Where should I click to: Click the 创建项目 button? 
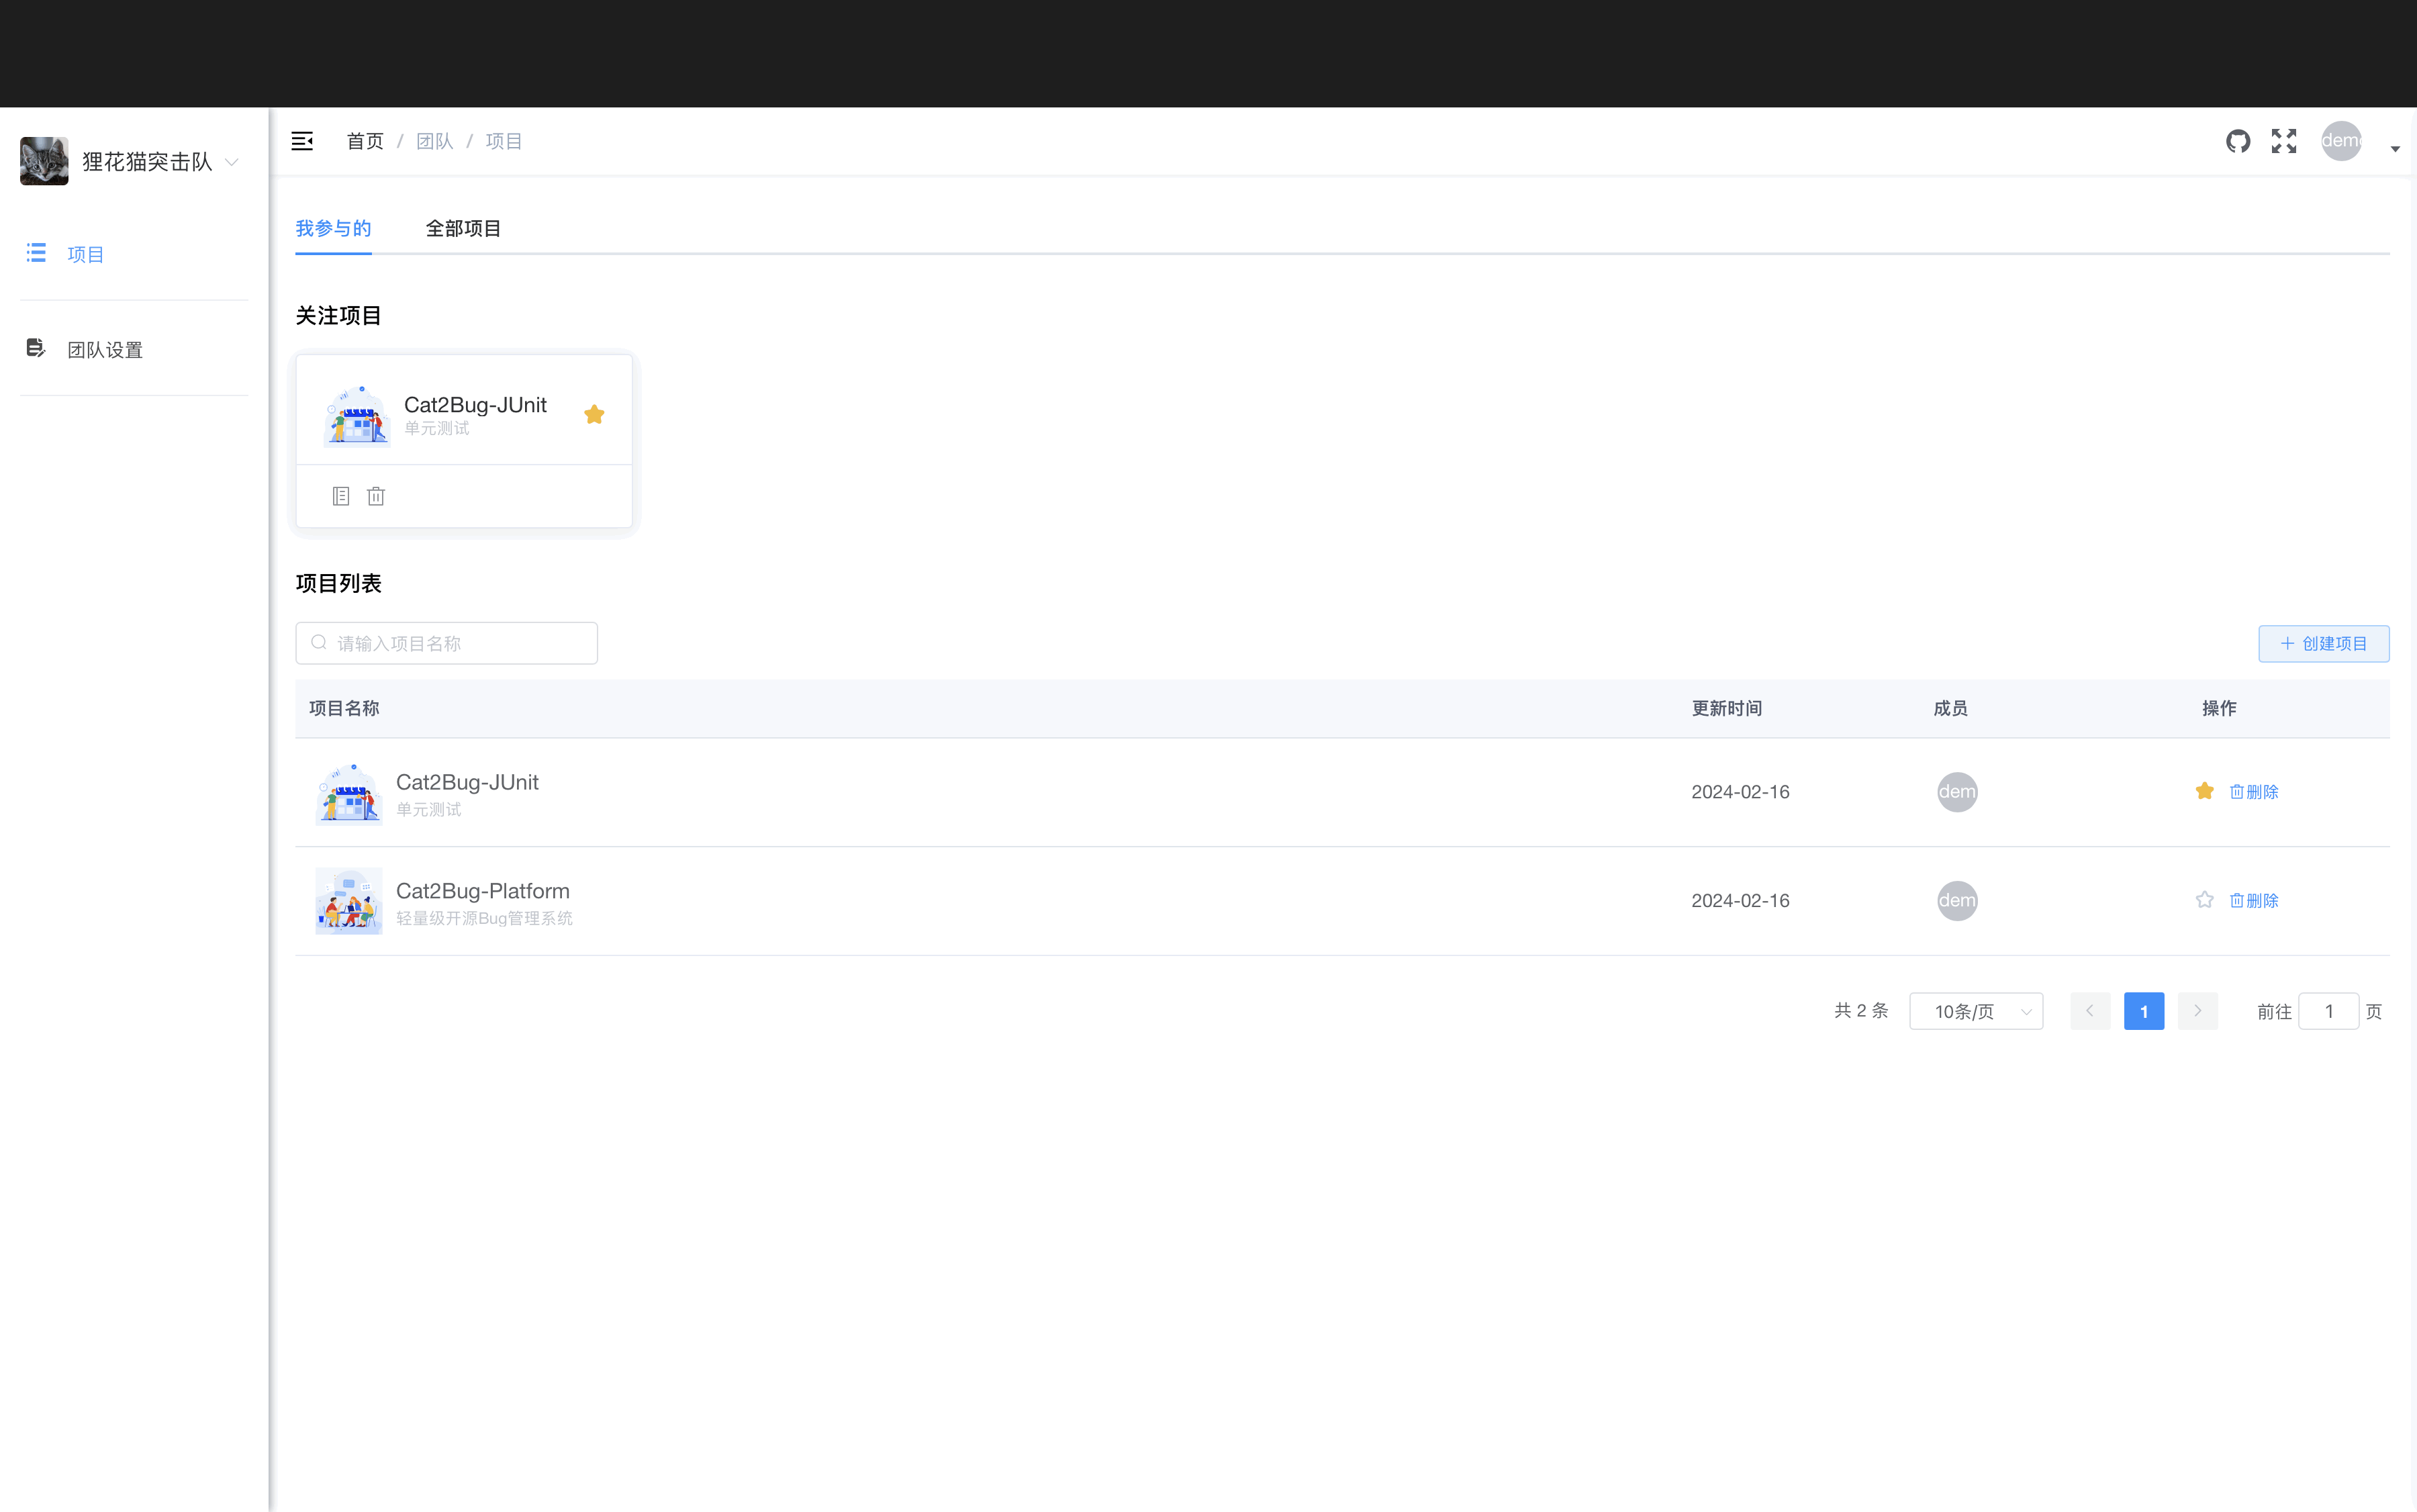coord(2324,644)
